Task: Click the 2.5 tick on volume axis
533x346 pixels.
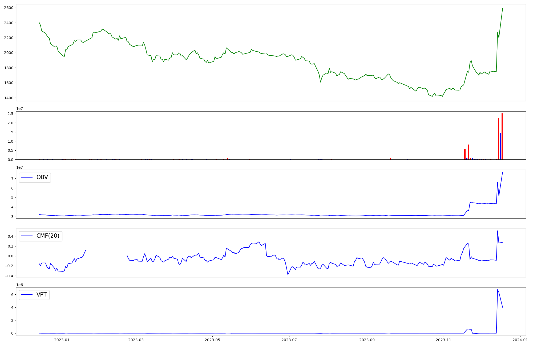Action: (x=10, y=114)
